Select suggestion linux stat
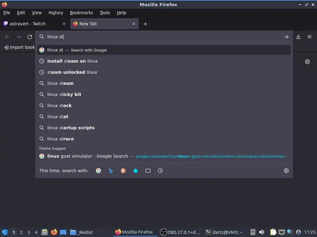 point(164,116)
